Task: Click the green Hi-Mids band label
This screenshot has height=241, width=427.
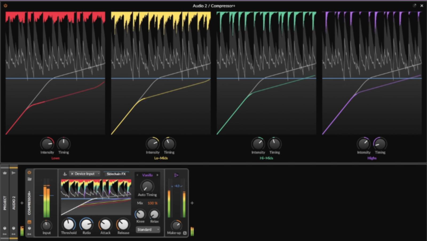Action: coord(266,158)
